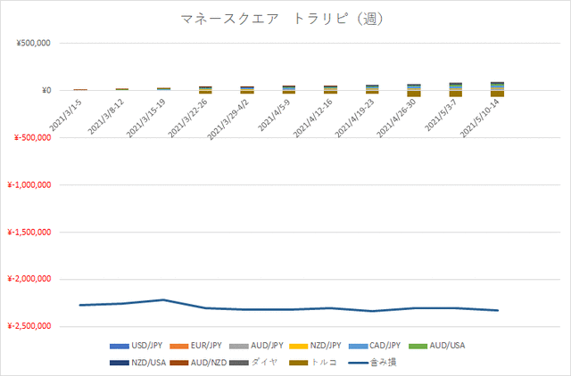Select the stacked bar for 2021/3/22-26
This screenshot has width=571, height=376.
205,90
